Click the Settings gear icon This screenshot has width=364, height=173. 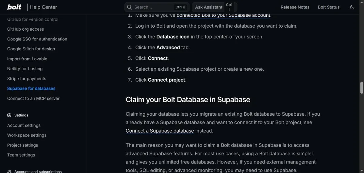[9, 115]
